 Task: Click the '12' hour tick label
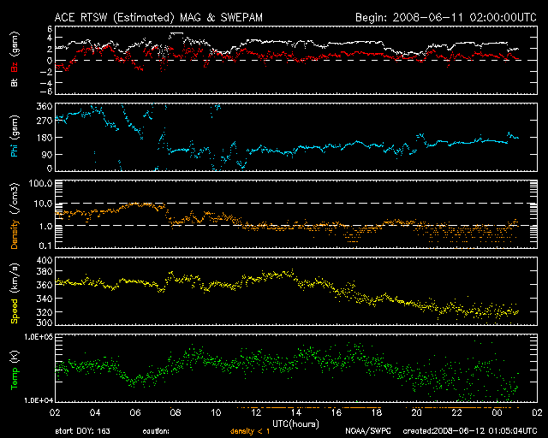256,413
